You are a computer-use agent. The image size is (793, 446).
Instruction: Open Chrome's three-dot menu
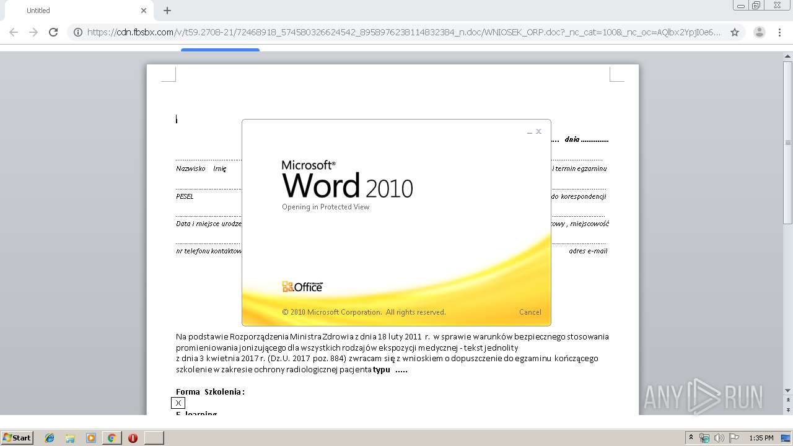coord(779,32)
